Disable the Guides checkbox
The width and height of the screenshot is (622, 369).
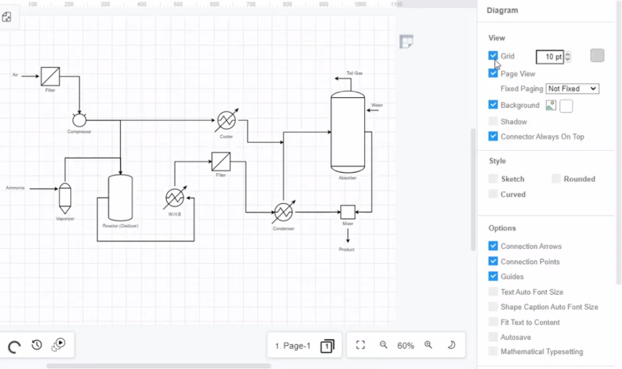click(x=493, y=276)
